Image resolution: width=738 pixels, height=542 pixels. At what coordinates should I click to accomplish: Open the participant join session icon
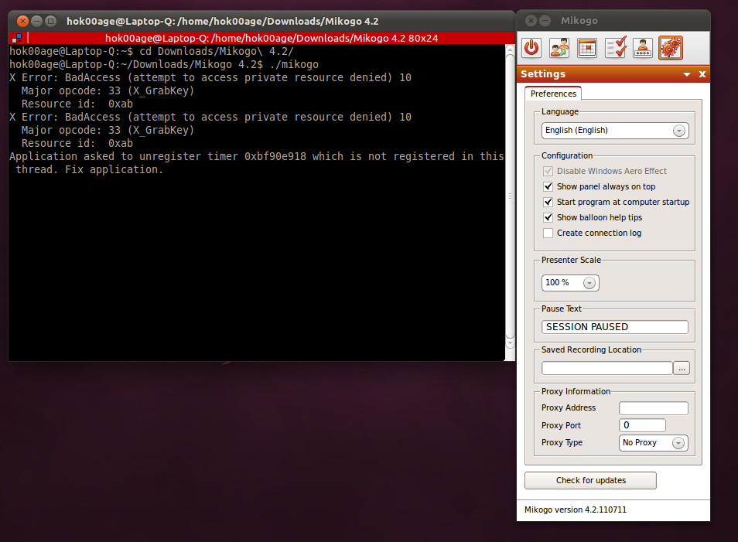[559, 47]
